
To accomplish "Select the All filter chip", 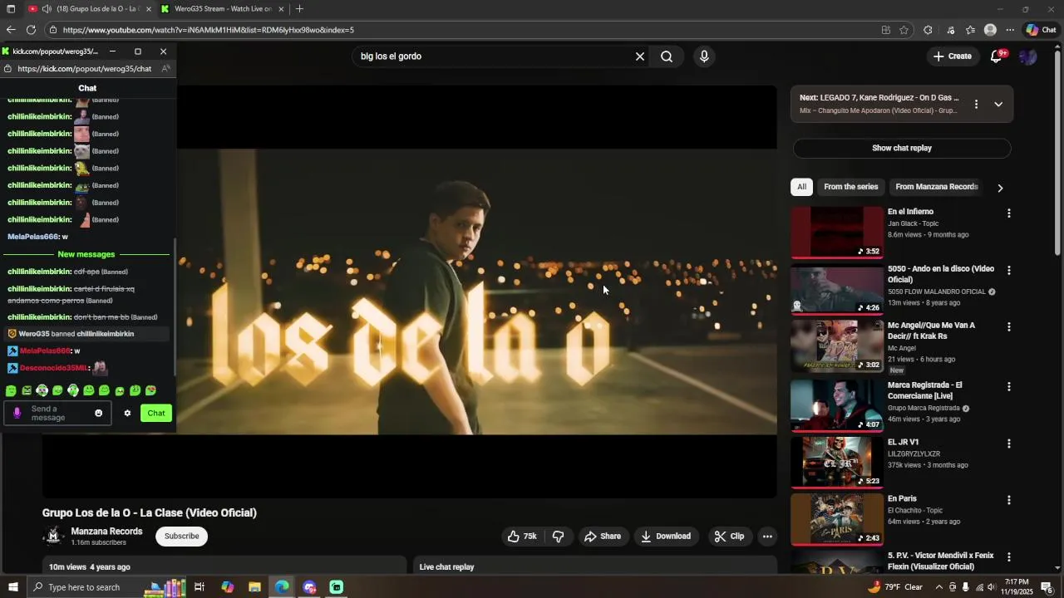I will (801, 187).
